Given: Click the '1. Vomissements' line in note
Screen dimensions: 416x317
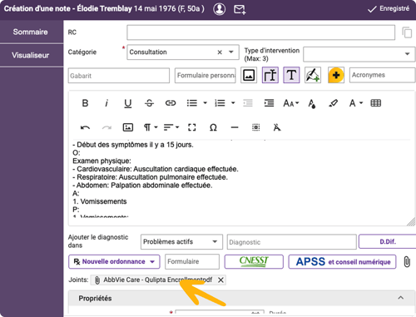Looking at the screenshot, I should [100, 201].
